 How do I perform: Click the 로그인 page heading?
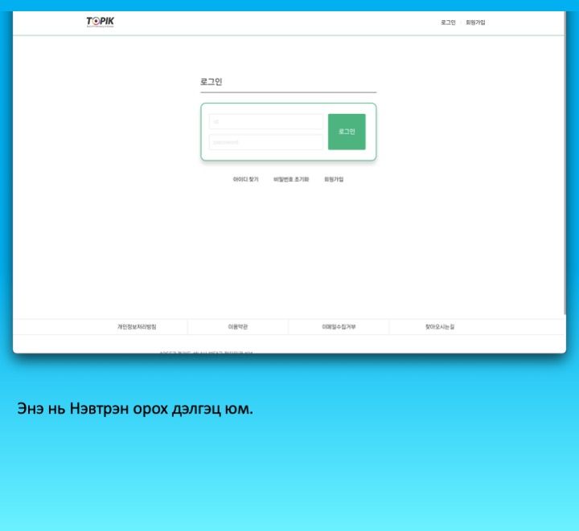click(211, 82)
